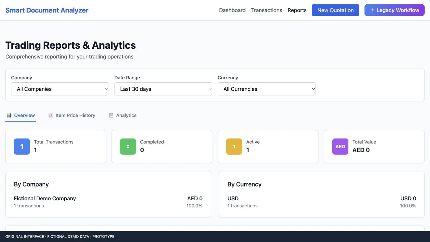Click the line chart icon beside Item Price History
Screen dimensions: 430x242
pos(51,115)
